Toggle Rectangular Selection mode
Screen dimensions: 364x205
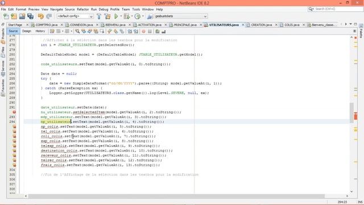tap(102, 31)
